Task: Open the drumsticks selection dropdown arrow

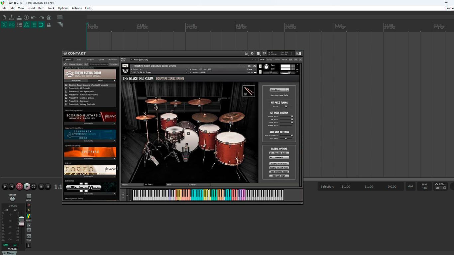Action: (x=245, y=94)
